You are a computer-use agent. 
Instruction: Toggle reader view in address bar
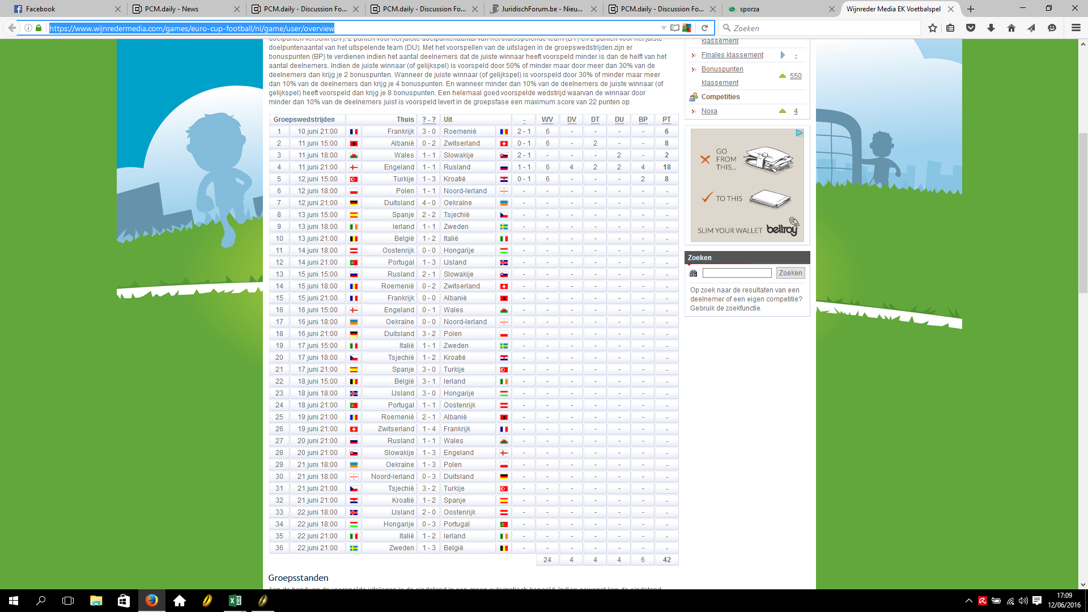click(674, 28)
